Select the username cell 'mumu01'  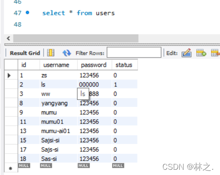tap(59, 122)
